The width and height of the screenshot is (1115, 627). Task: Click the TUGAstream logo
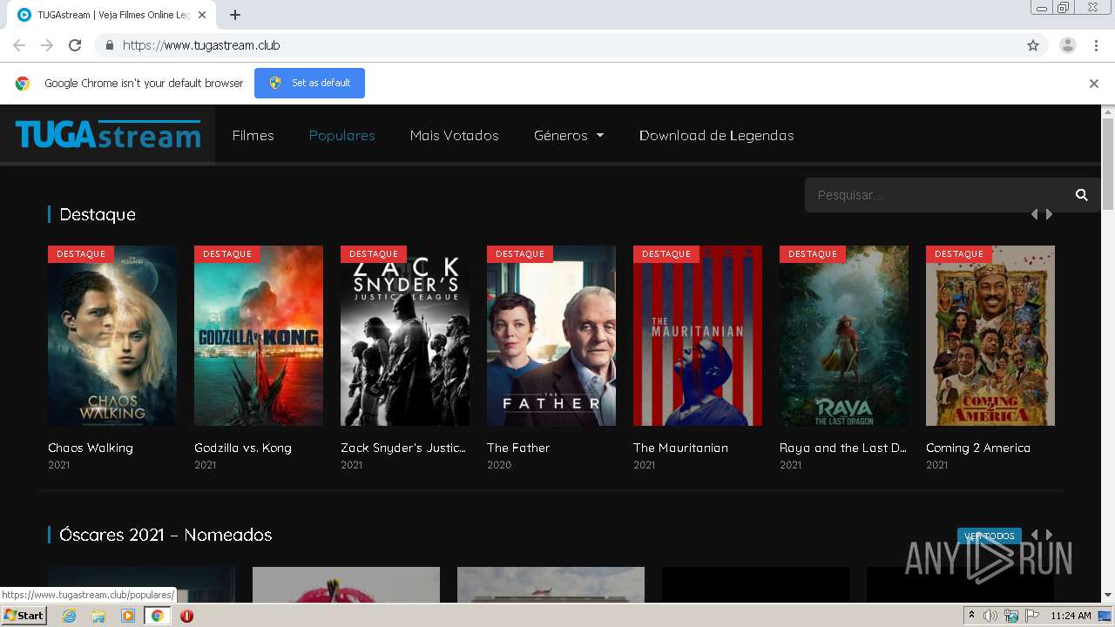(x=108, y=135)
